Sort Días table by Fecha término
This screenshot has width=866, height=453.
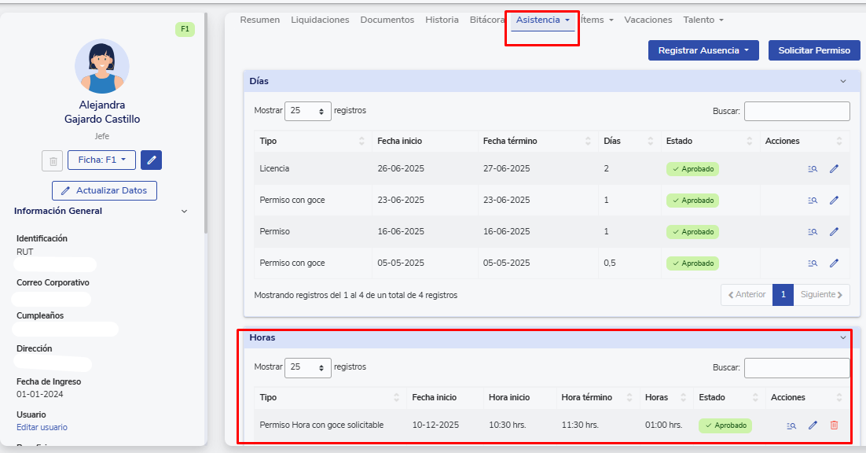click(534, 141)
